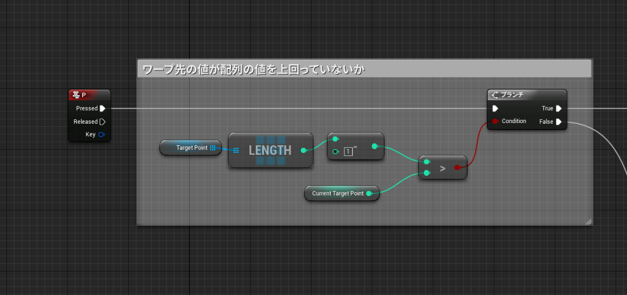Click the Pressed execution output pin
627x295 pixels.
click(x=102, y=108)
